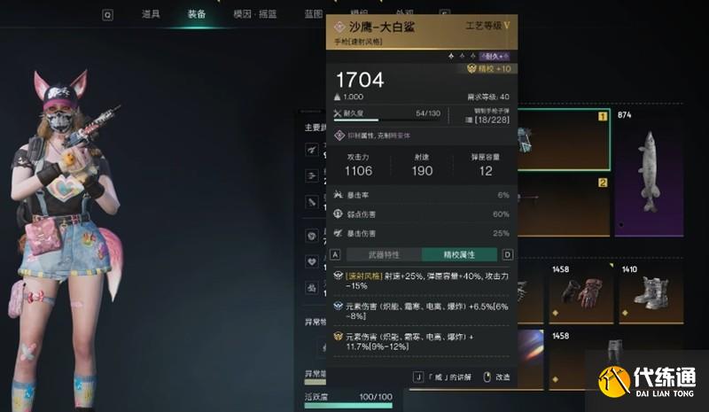709x412 pixels.
Task: Select weapon slot 2
Action: (564, 206)
